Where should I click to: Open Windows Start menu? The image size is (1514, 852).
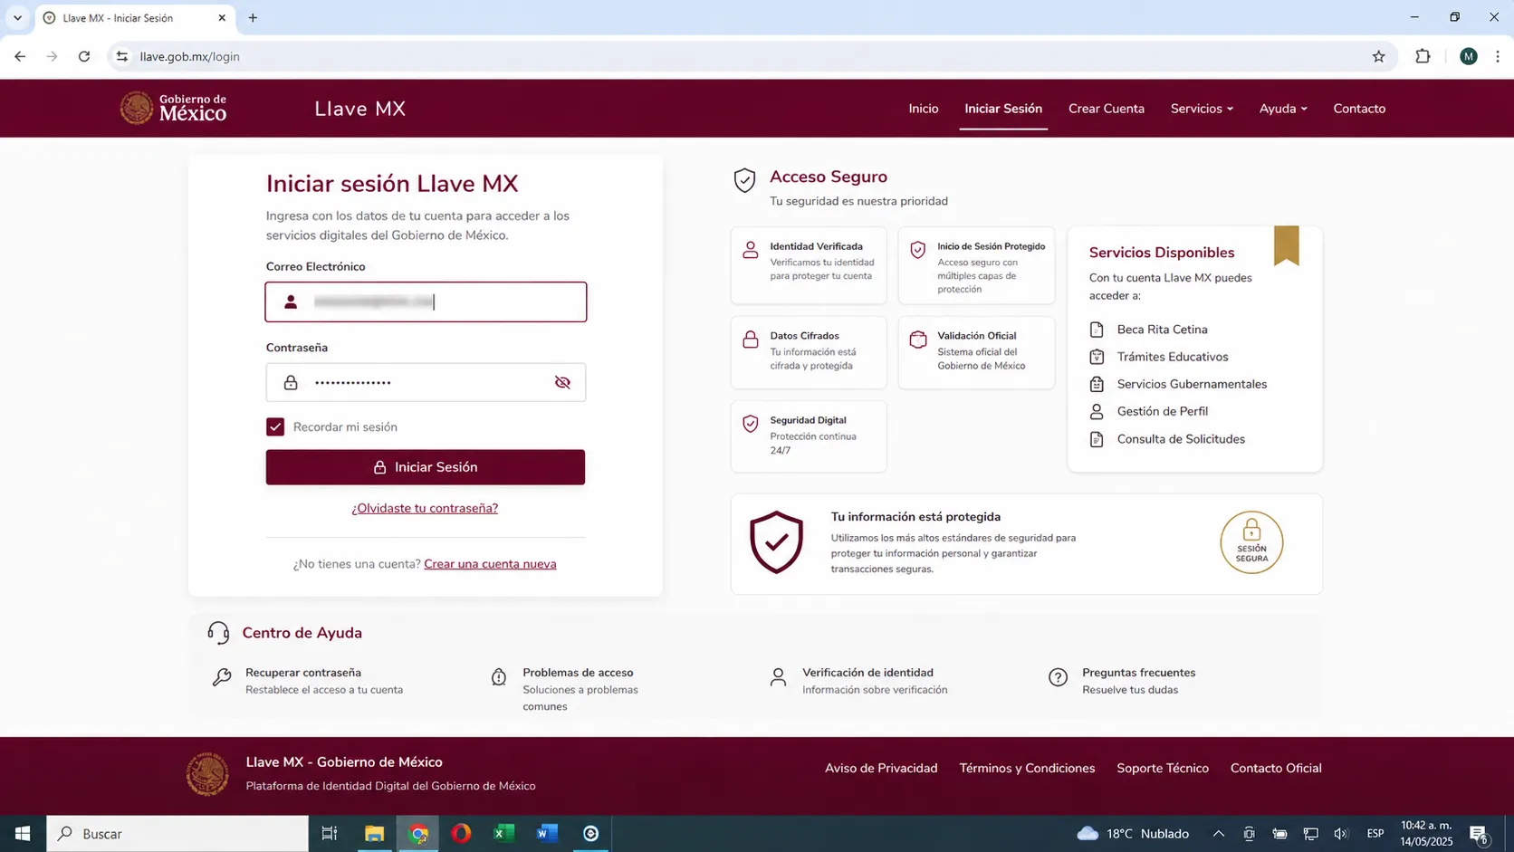coord(23,834)
